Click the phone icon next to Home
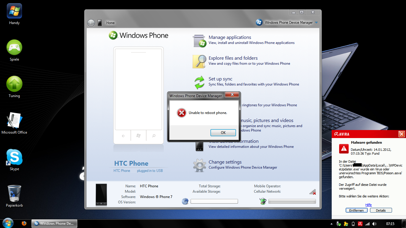The image size is (406, 228). point(100,23)
